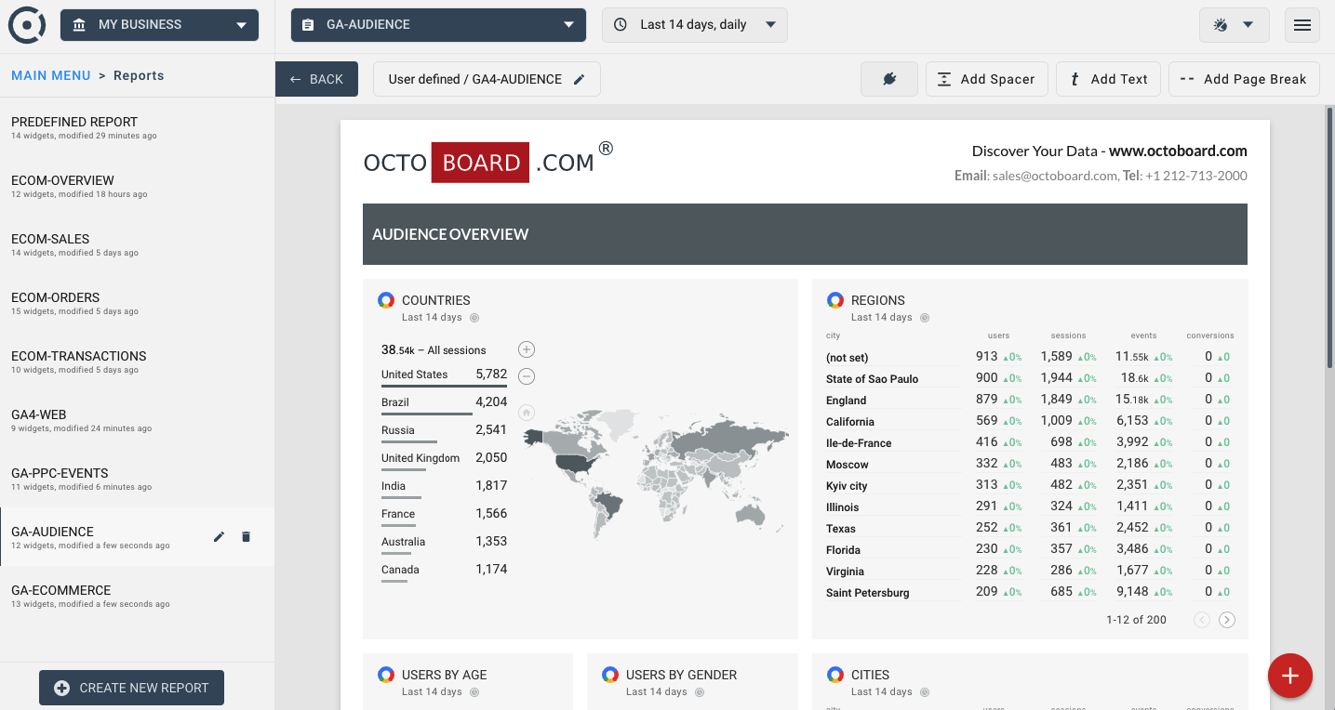Open the ECOM-TRANSACTIONS report
The width and height of the screenshot is (1335, 710).
(137, 362)
